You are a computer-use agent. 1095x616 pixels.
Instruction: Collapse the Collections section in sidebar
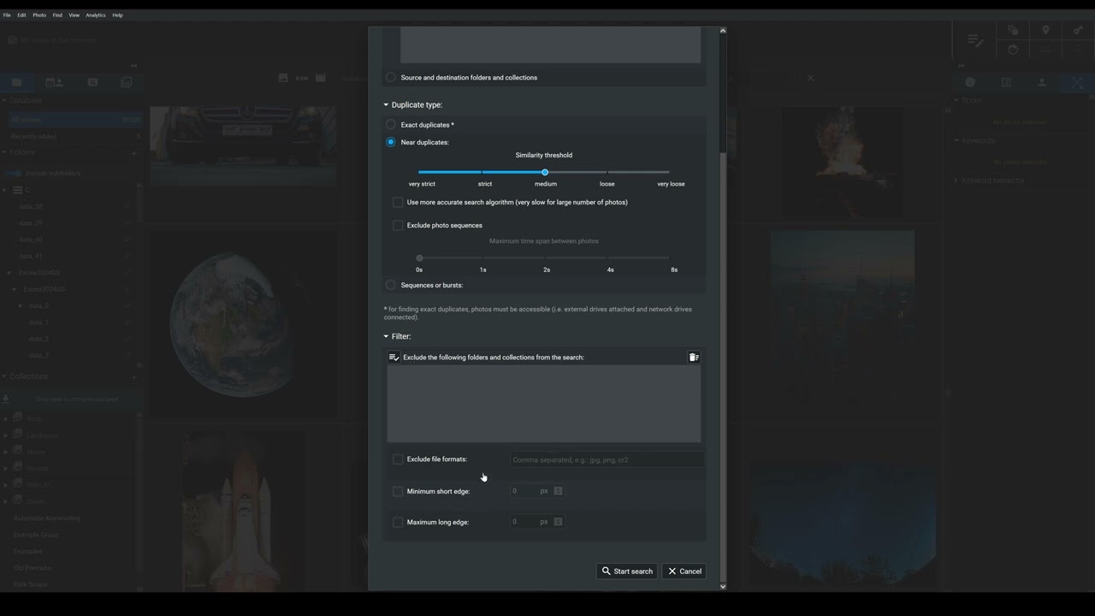(x=4, y=376)
